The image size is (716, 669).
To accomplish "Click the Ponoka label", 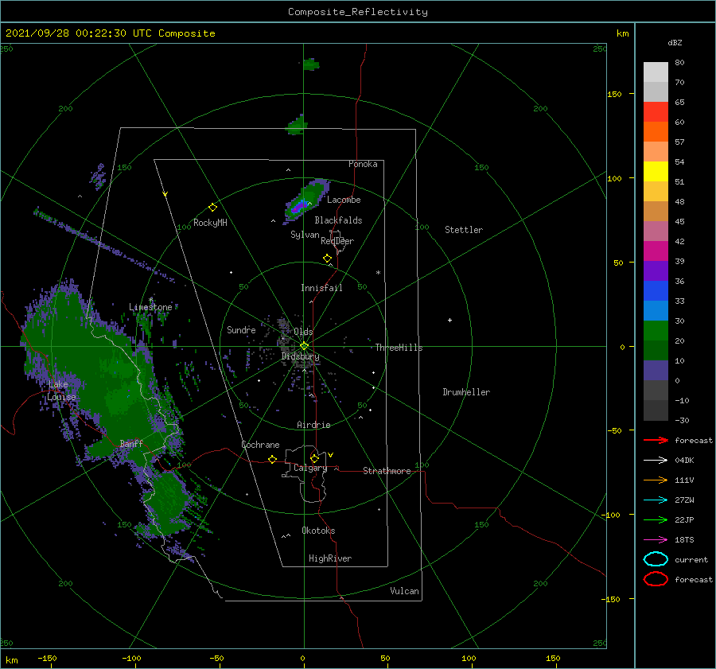I will point(363,164).
